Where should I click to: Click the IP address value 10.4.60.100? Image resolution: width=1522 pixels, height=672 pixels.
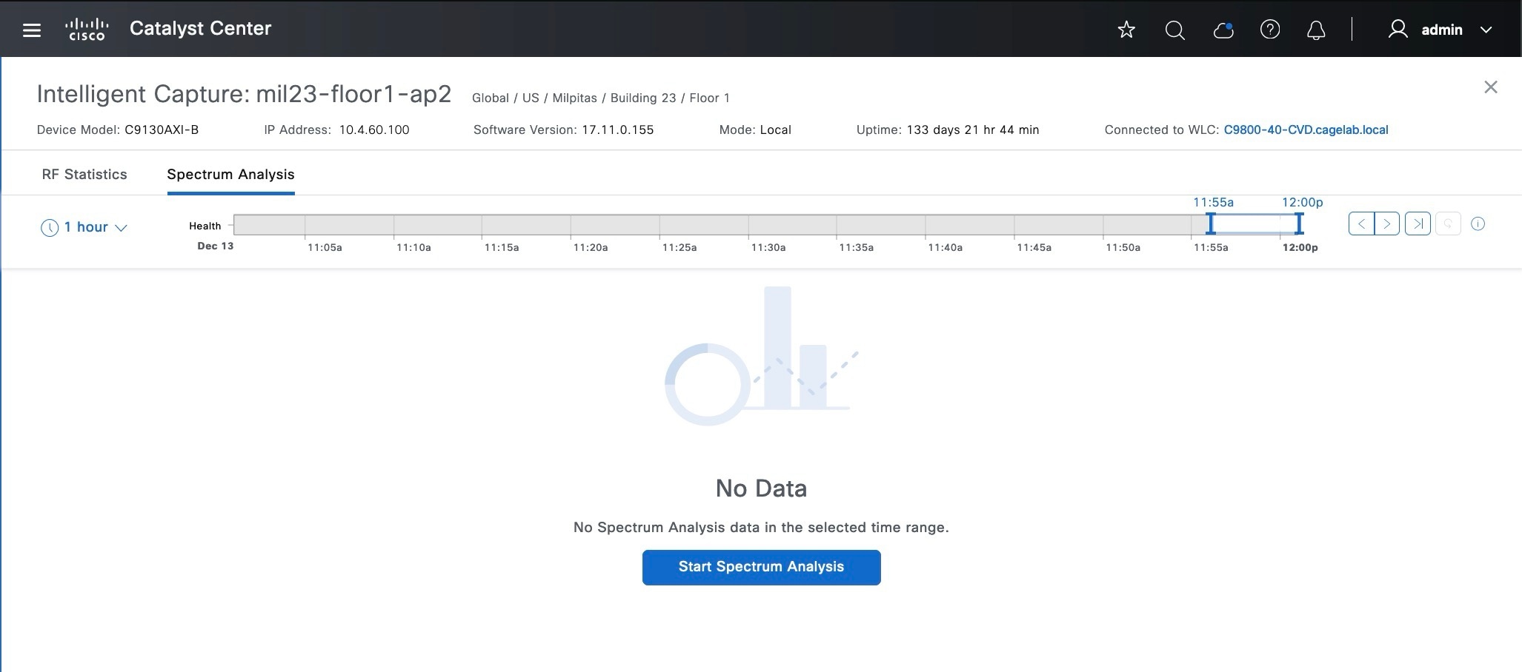[x=374, y=130]
